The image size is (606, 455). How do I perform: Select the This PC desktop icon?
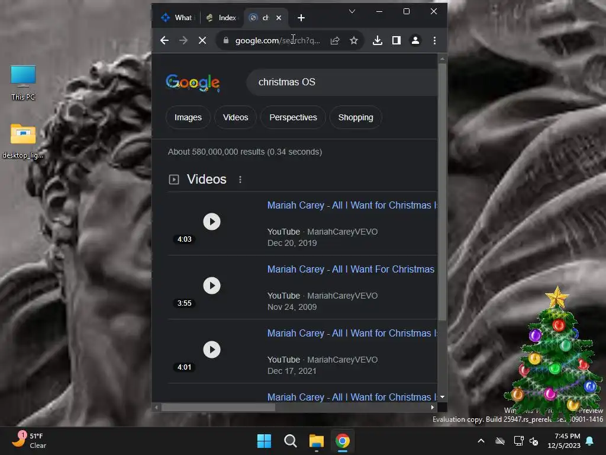point(23,83)
